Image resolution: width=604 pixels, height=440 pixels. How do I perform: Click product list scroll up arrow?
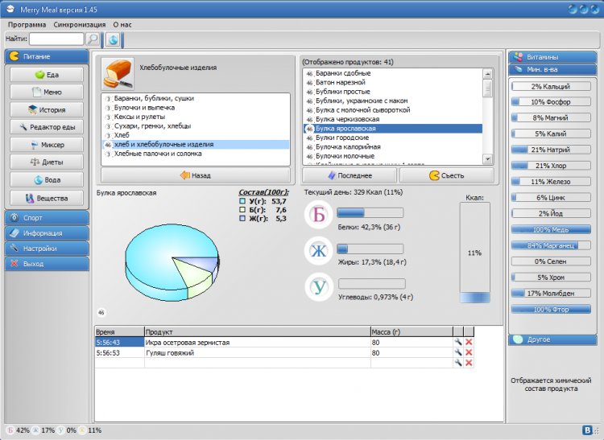coord(488,74)
